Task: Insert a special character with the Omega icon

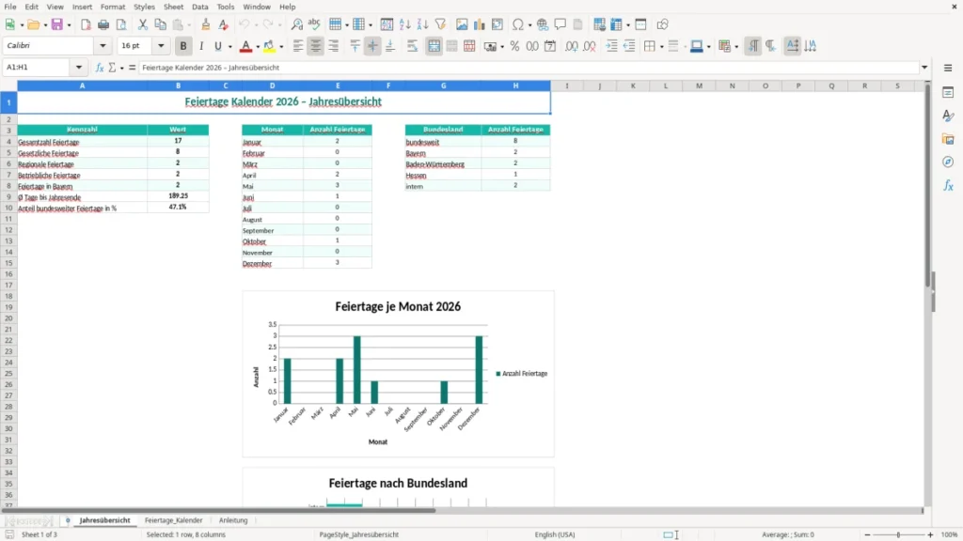Action: click(x=518, y=24)
